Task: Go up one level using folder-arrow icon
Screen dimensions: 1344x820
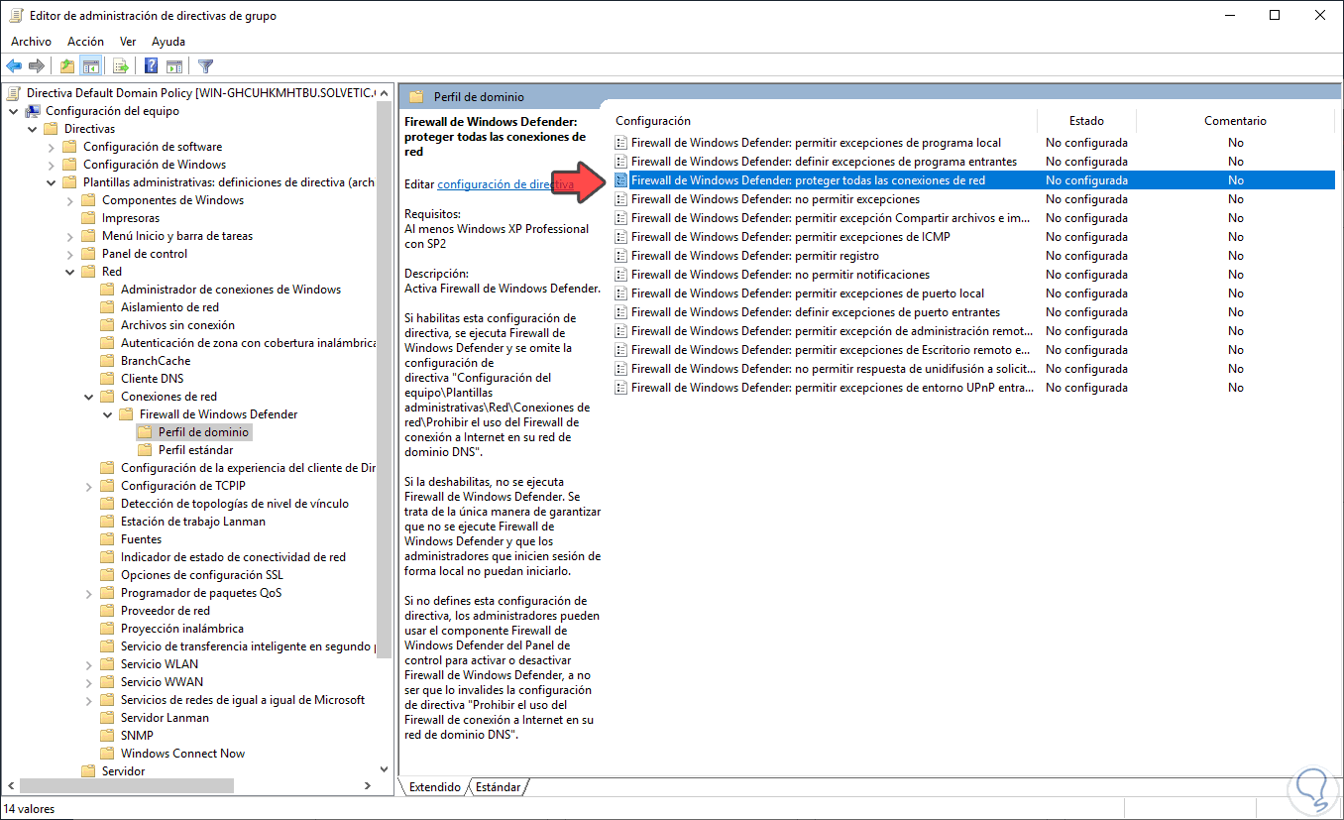Action: (67, 66)
